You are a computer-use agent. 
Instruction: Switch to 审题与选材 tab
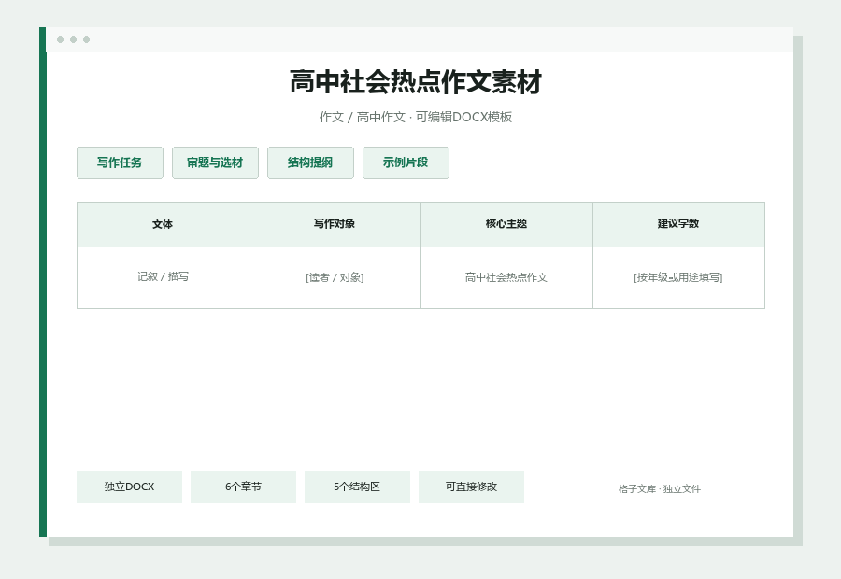pos(215,163)
